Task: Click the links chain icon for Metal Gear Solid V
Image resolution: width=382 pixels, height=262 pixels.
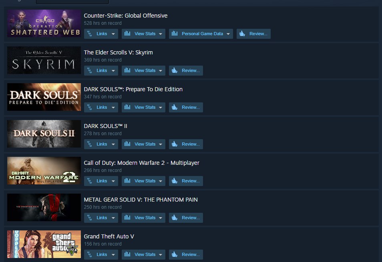Action: pyautogui.click(x=90, y=218)
